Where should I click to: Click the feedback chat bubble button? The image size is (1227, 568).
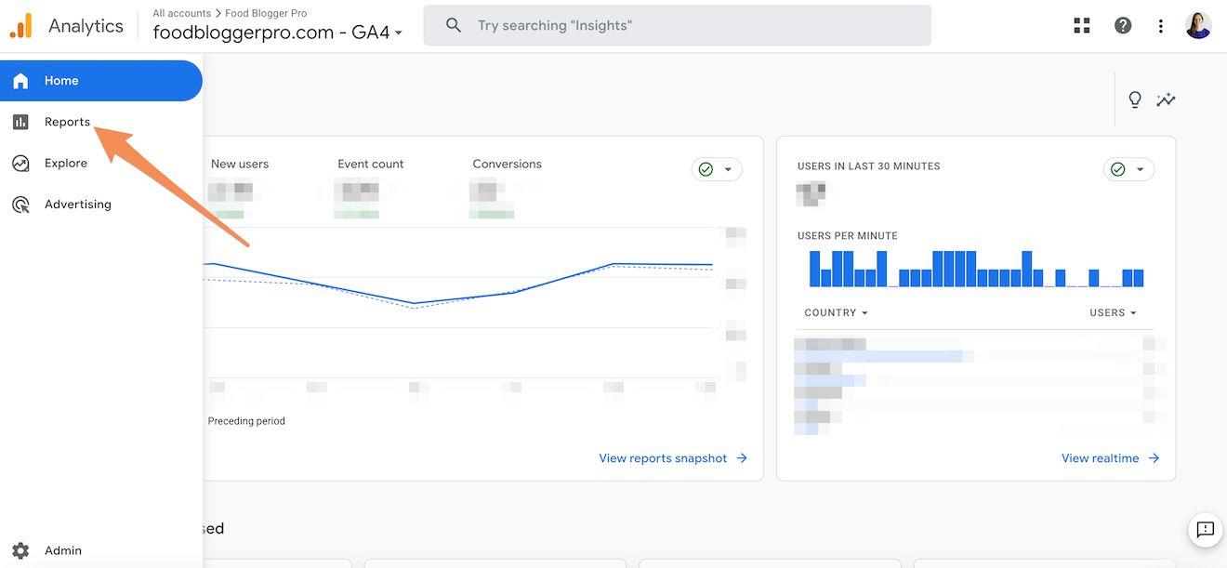pyautogui.click(x=1206, y=530)
